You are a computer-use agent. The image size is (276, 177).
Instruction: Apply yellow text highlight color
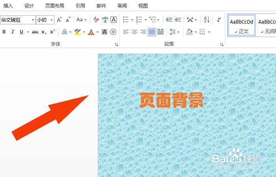click(x=77, y=32)
